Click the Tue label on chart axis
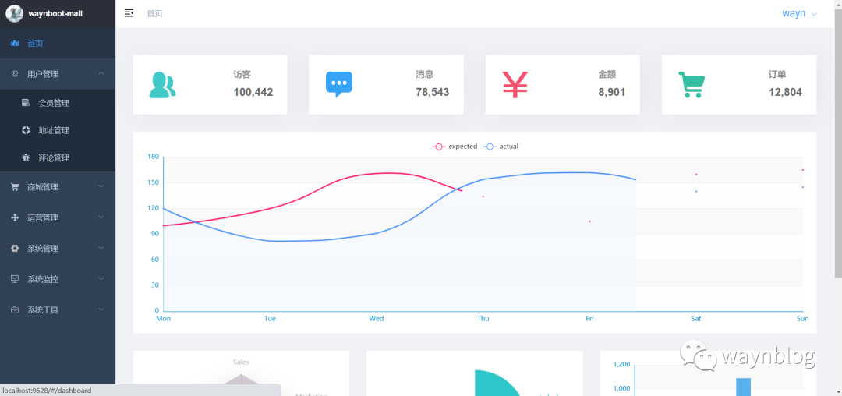842x396 pixels. 270,319
